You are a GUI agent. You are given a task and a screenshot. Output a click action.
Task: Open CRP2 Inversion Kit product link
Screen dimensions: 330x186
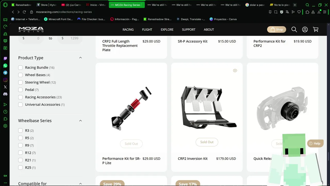pyautogui.click(x=193, y=159)
